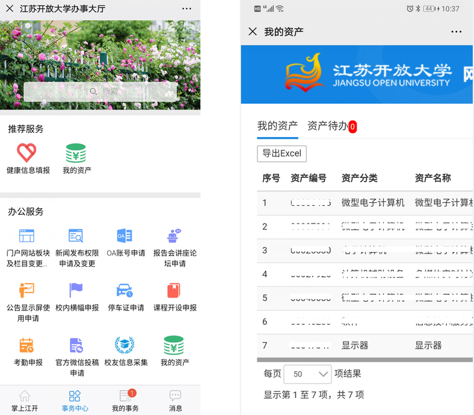Open the 门户网站板块及栏目变更 service
This screenshot has height=415, width=474.
click(x=26, y=236)
